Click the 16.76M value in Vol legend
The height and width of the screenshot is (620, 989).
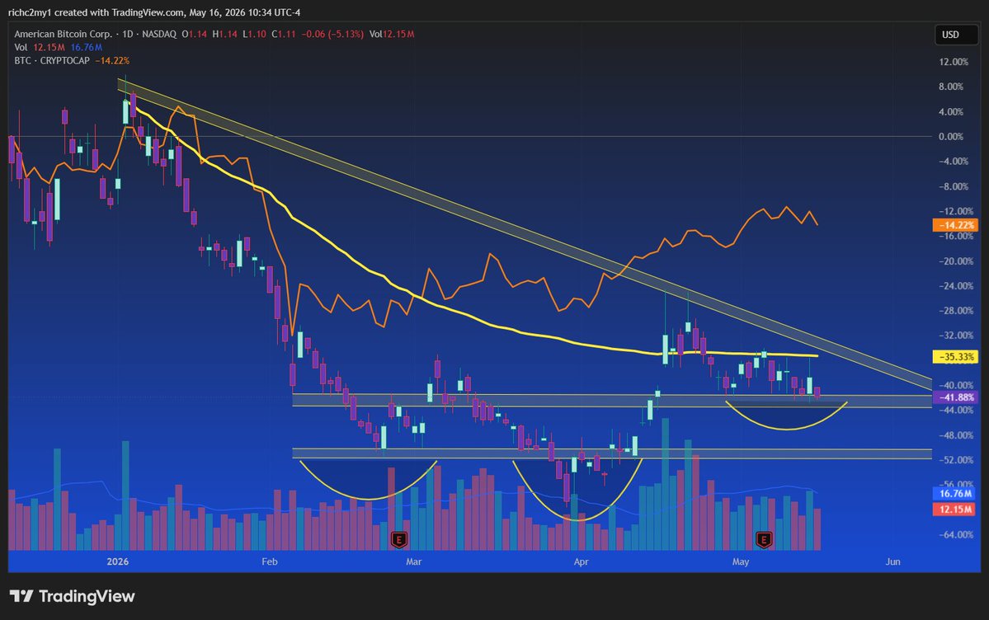coord(87,47)
